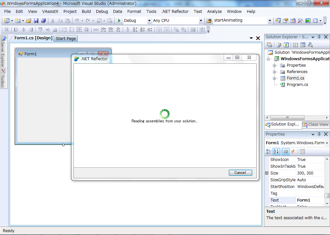The image size is (330, 235).
Task: Click Align Lefts layout icon
Action: click(x=16, y=30)
